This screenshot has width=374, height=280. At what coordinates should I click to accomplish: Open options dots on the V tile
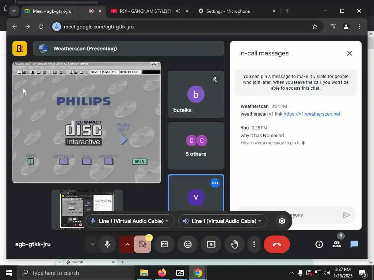pos(215,183)
